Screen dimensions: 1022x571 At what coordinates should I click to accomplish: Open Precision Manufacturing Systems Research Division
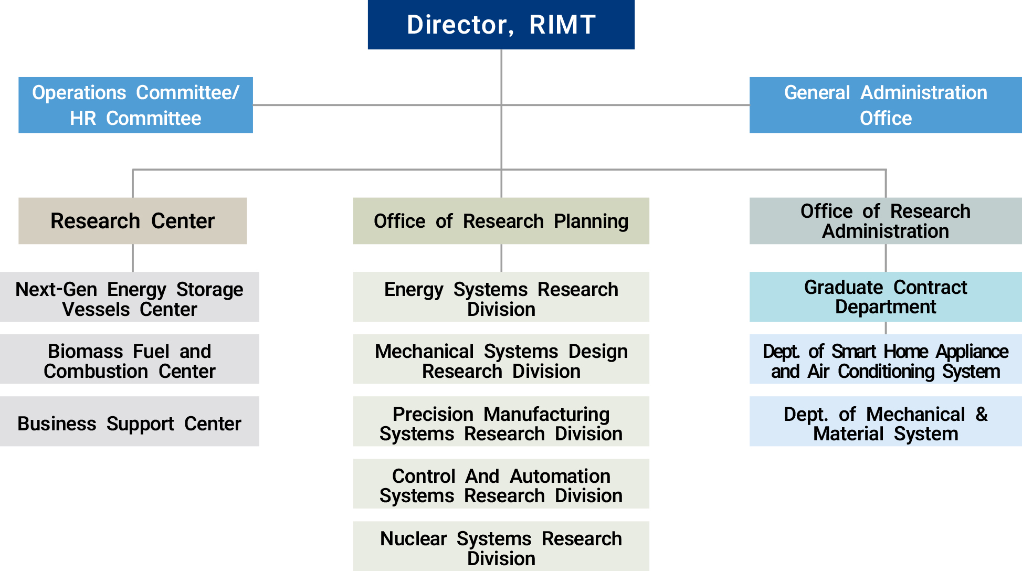(501, 421)
